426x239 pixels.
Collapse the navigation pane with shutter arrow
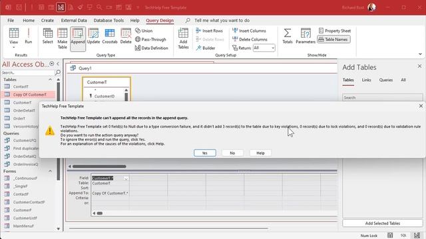tap(58, 64)
